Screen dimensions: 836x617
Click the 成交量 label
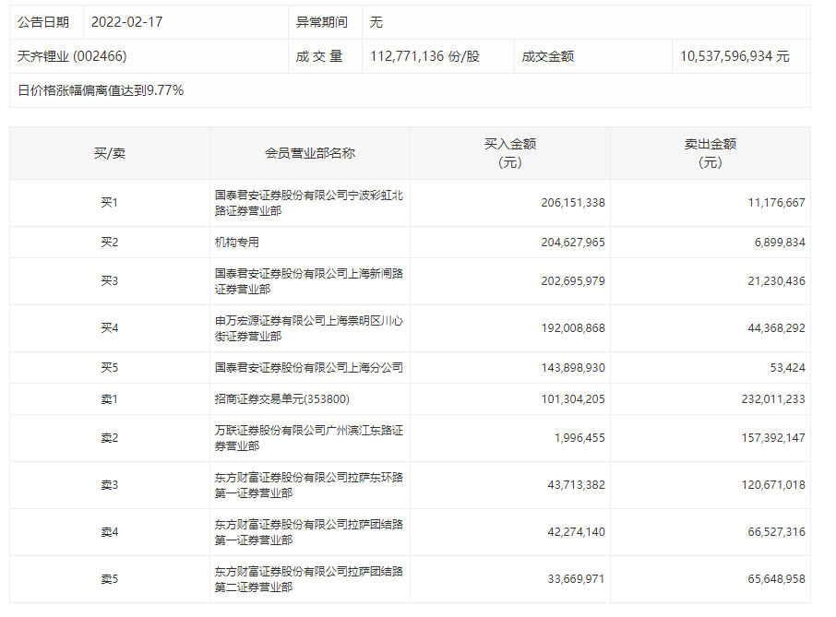coord(319,56)
